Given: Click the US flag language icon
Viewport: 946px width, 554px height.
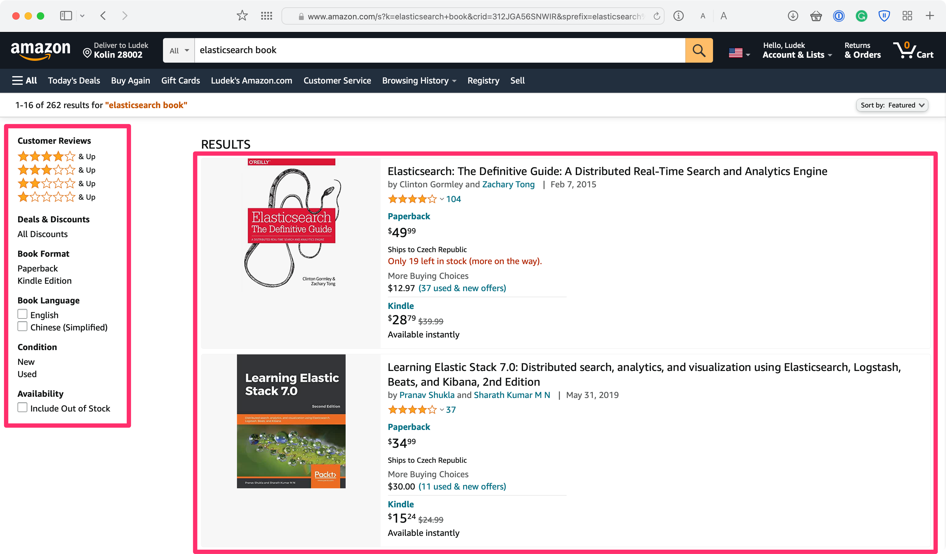Looking at the screenshot, I should (736, 52).
